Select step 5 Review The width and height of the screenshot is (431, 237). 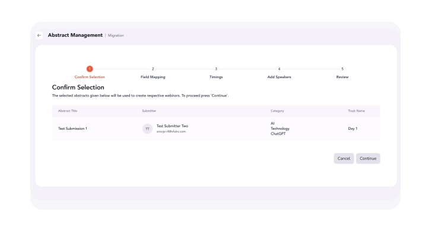click(x=342, y=69)
